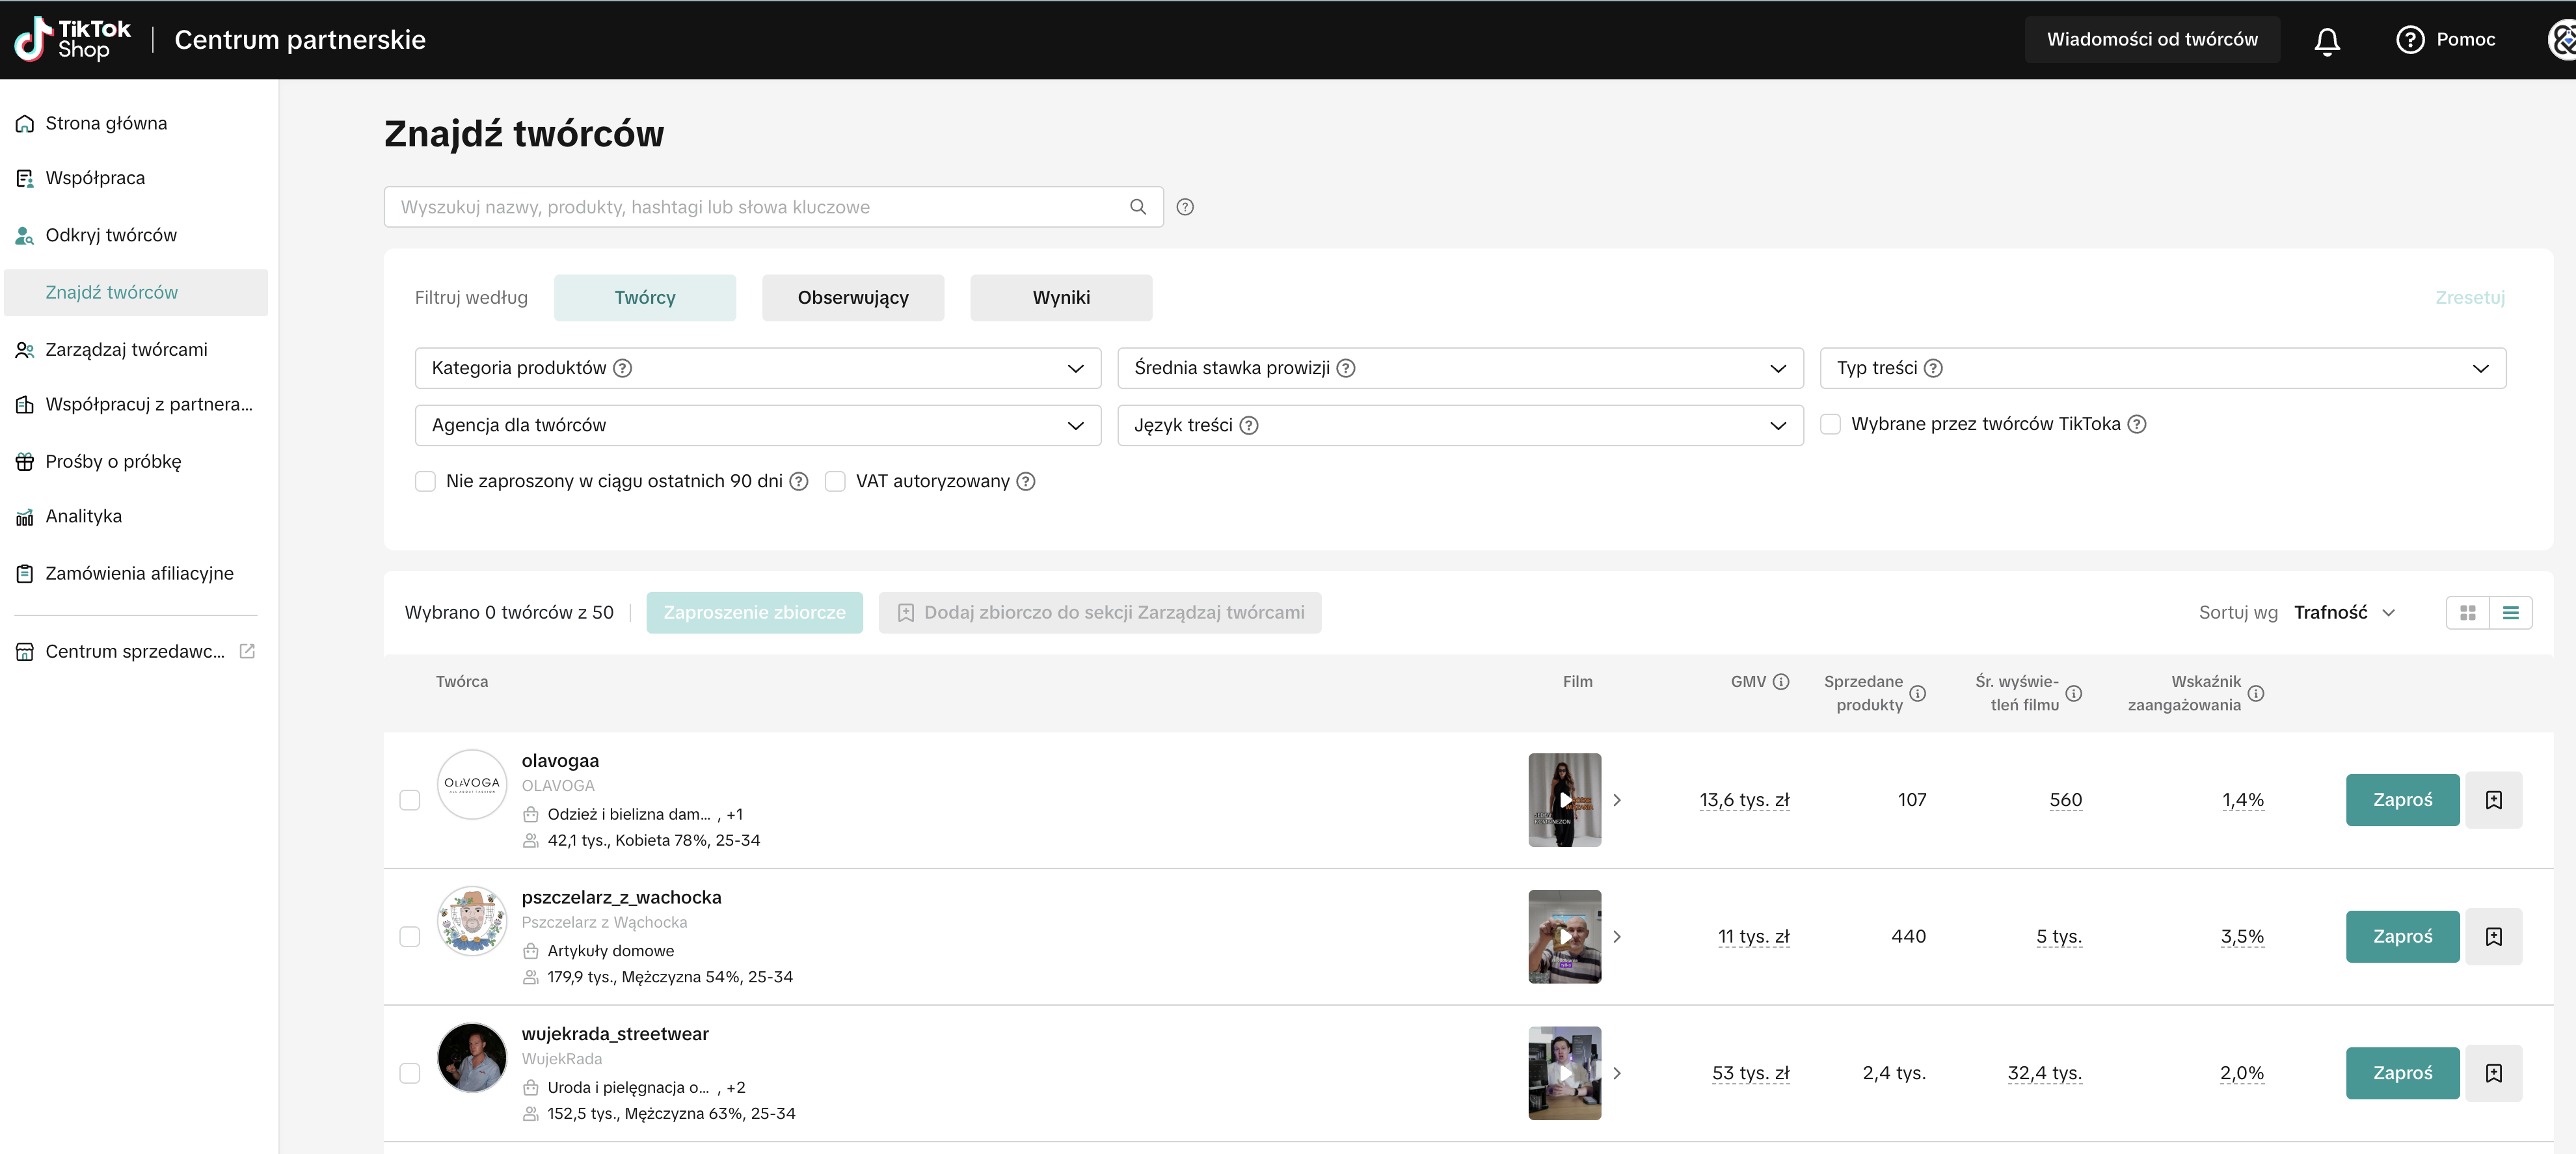2576x1154 pixels.
Task: Bookmark creator wujekrada_streetwear
Action: (2494, 1073)
